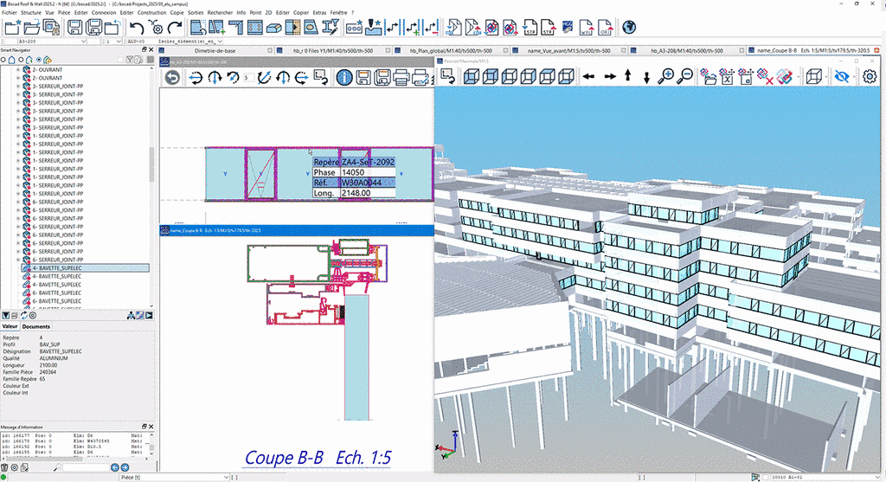Click the Redo arrow in main toolbar

click(x=175, y=29)
